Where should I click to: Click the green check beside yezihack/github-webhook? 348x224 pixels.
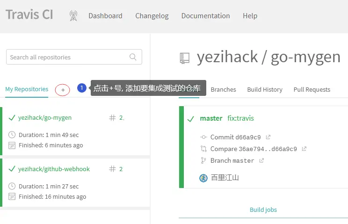coord(12,169)
